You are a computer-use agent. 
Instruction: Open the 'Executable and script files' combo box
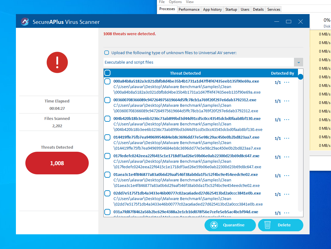coord(203,62)
